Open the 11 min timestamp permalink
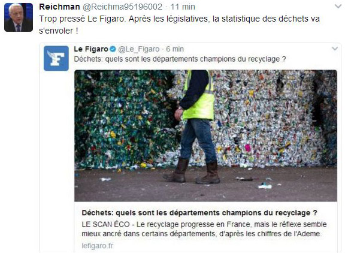The width and height of the screenshot is (345, 253). coord(183,7)
